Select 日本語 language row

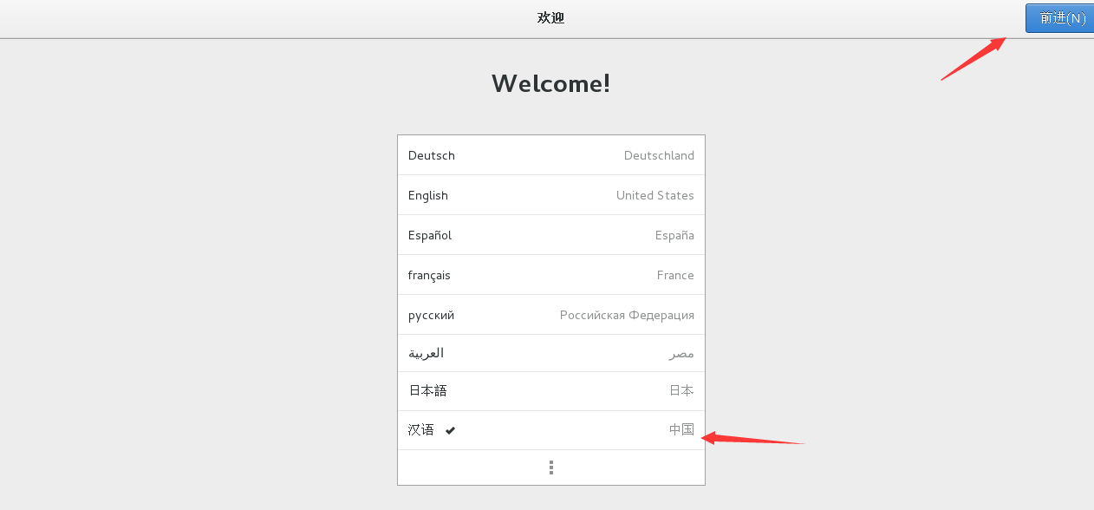(x=551, y=391)
